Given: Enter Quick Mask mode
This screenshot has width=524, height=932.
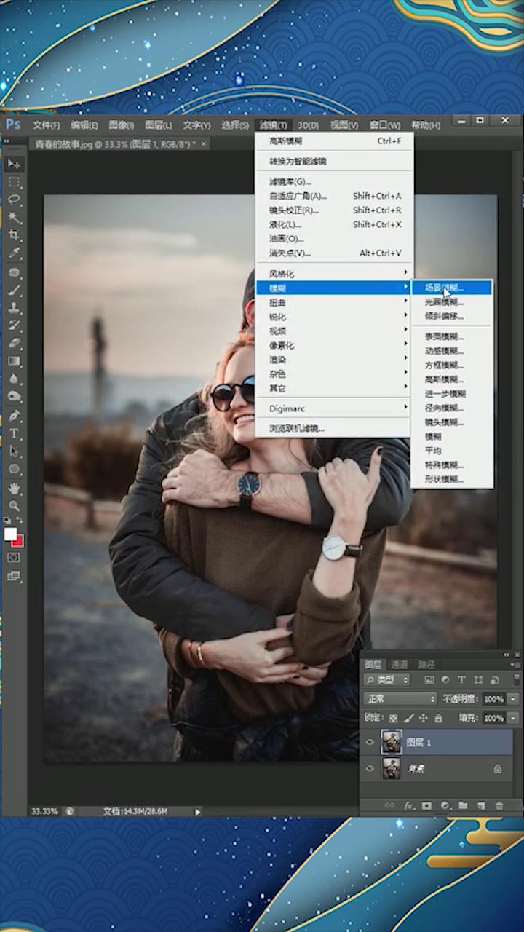Looking at the screenshot, I should click(x=14, y=557).
